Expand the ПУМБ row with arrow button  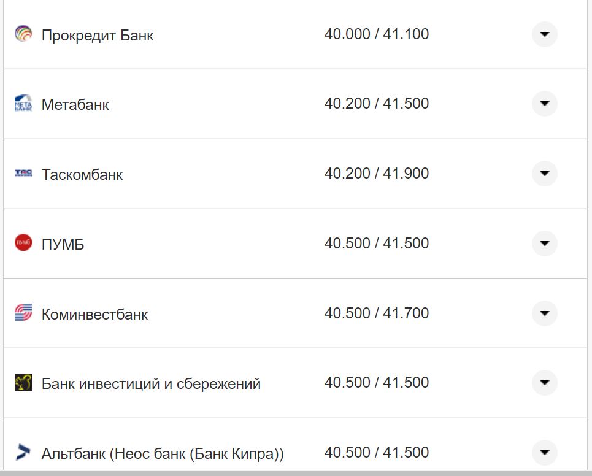coord(544,244)
